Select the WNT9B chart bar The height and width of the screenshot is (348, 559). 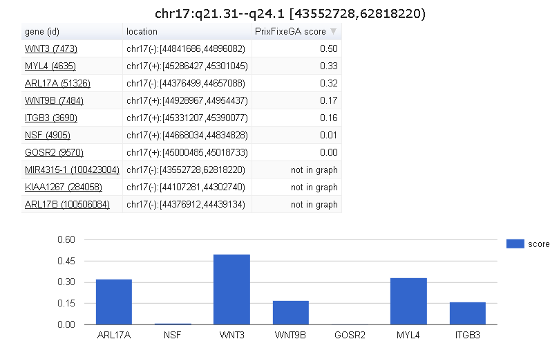[291, 313]
